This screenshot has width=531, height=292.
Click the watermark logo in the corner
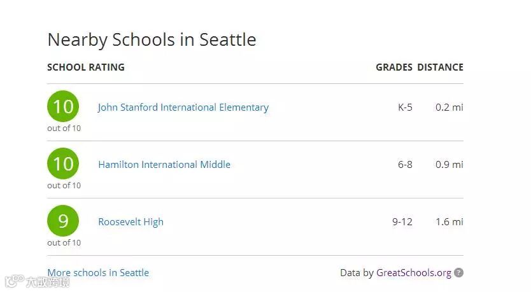38,282
